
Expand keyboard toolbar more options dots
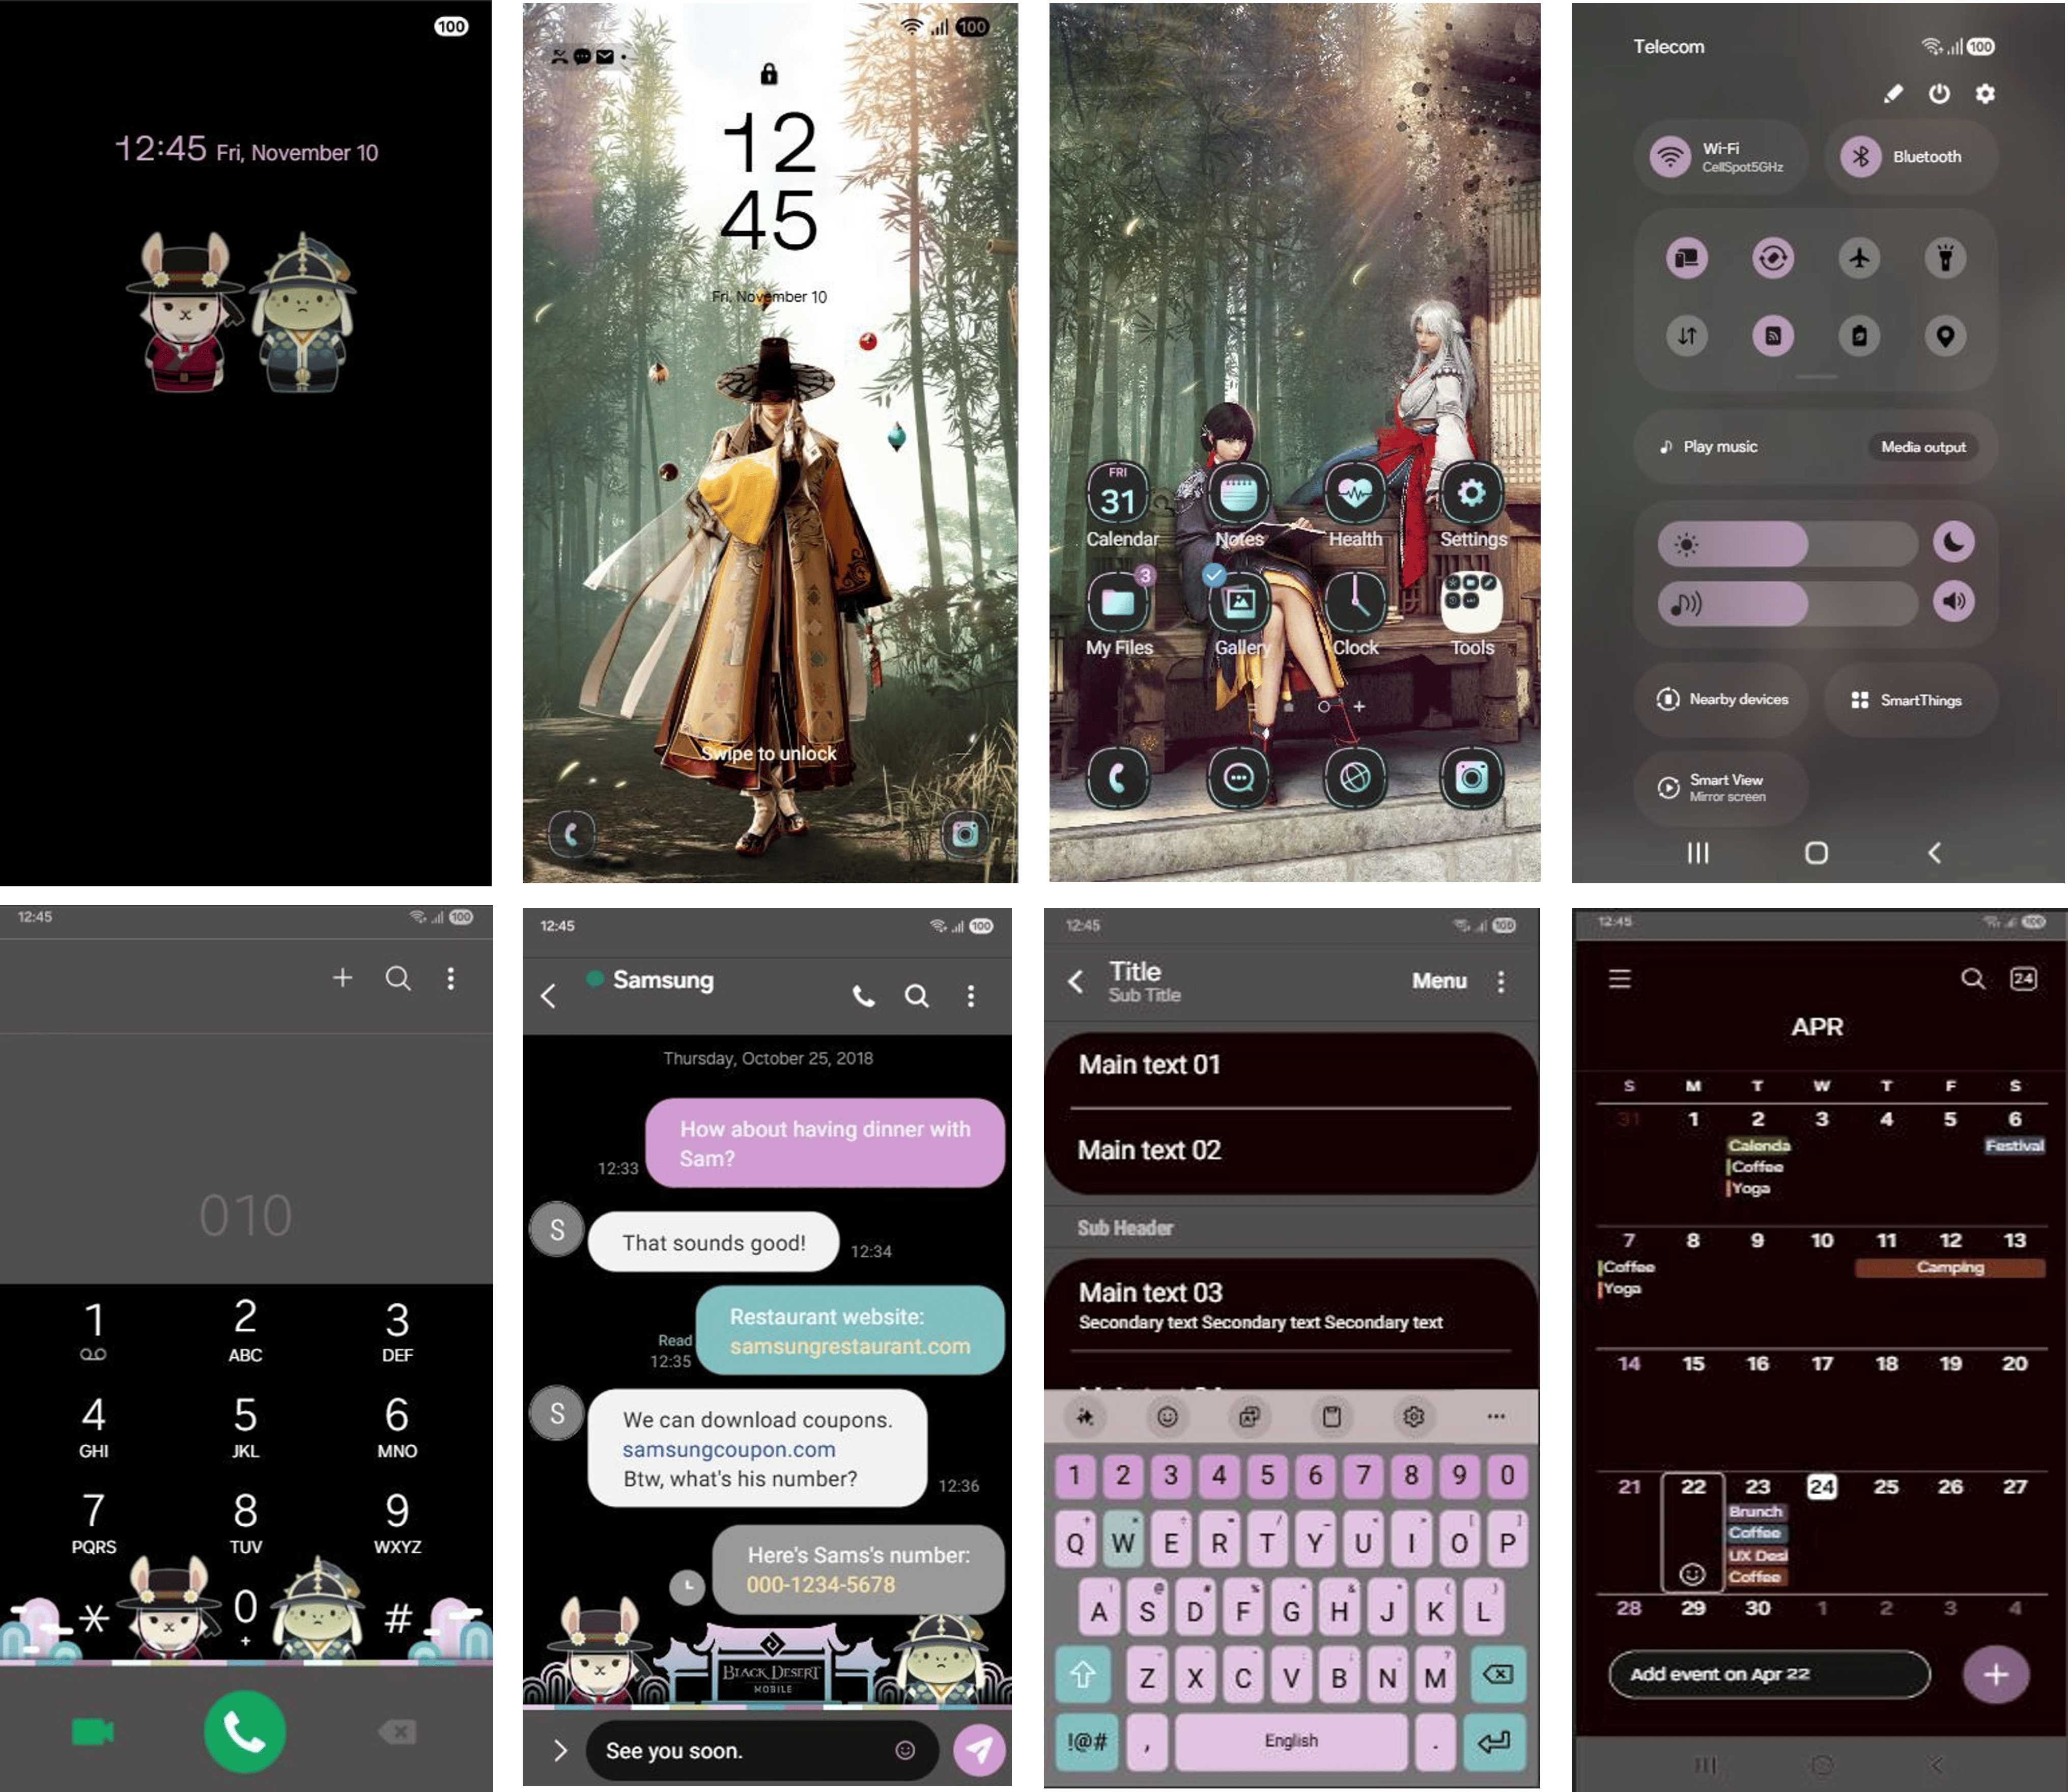[x=1495, y=1416]
